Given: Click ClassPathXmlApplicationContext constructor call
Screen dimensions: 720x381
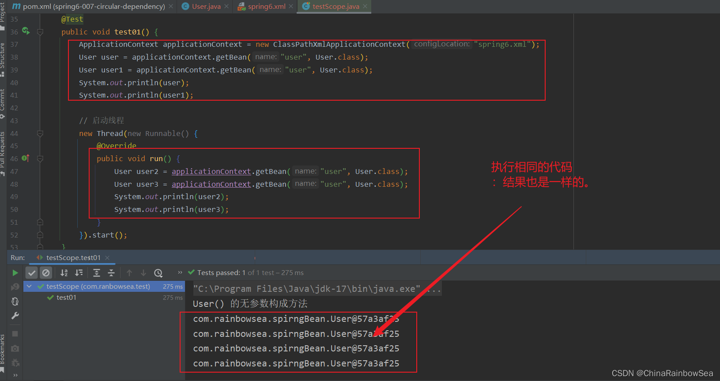Looking at the screenshot, I should [339, 45].
